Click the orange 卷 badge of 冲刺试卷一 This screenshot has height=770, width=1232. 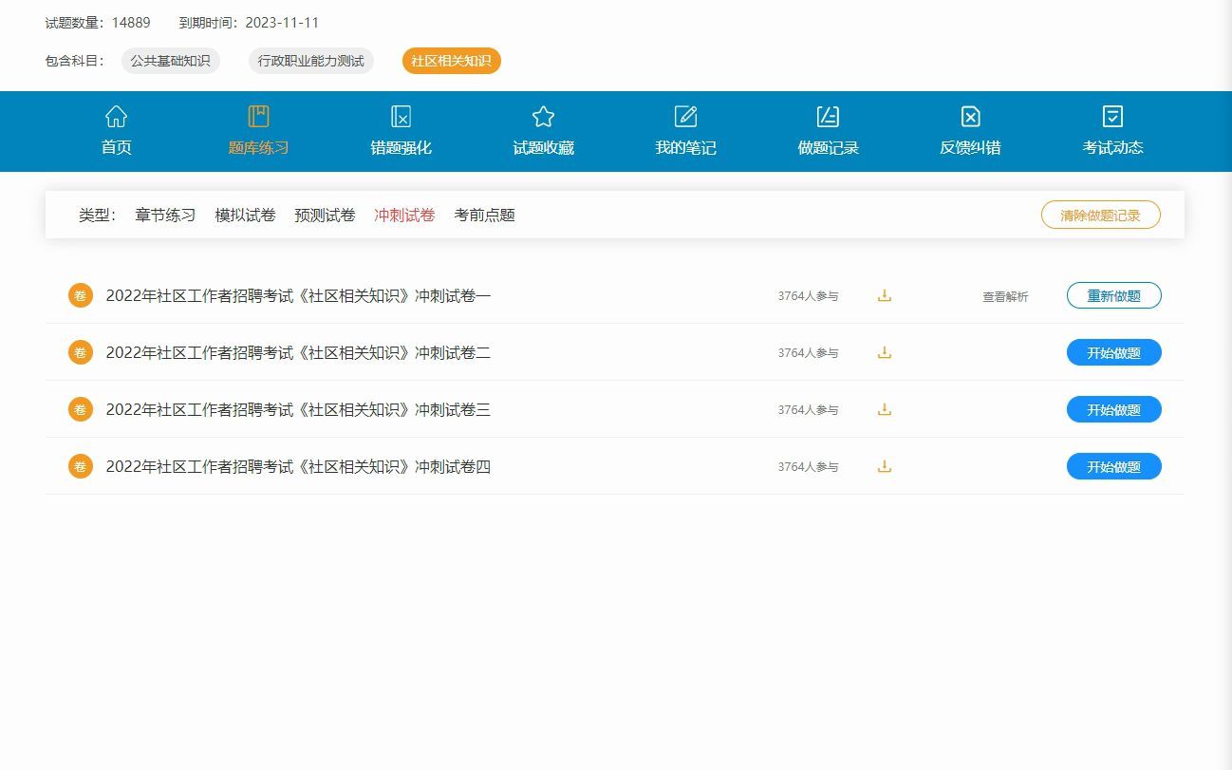tap(81, 295)
